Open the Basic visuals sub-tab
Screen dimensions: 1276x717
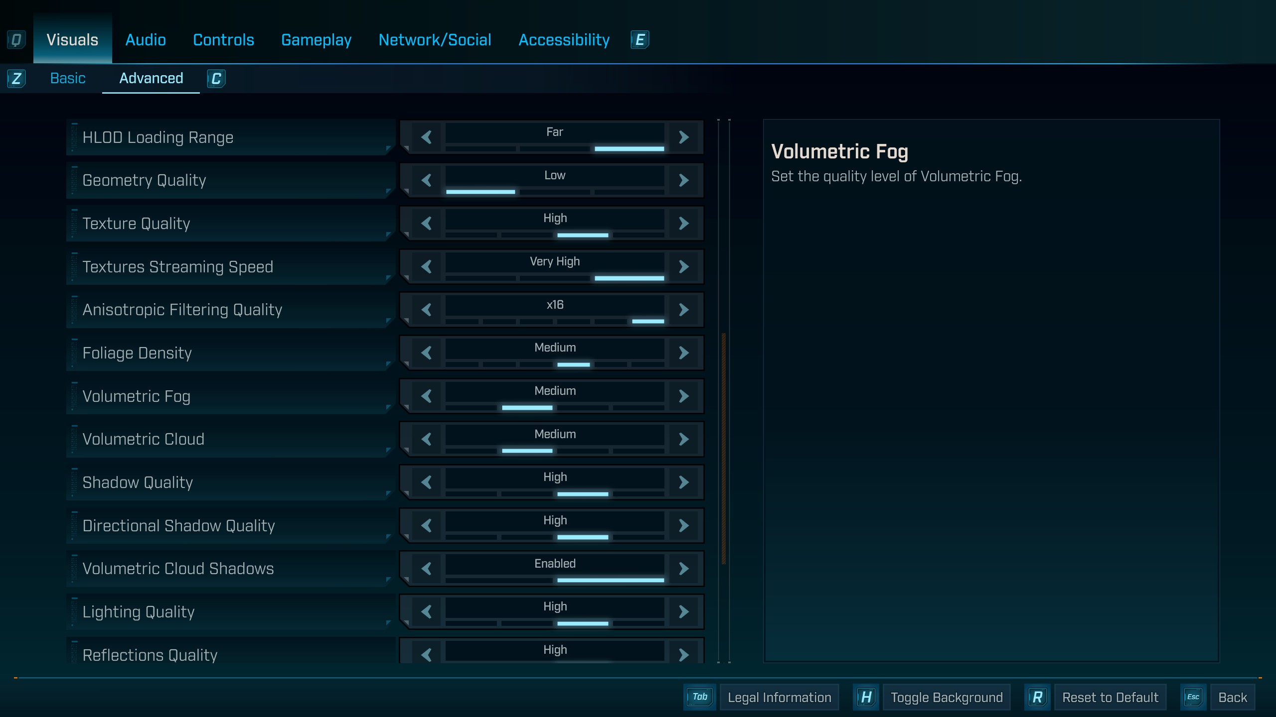point(68,79)
